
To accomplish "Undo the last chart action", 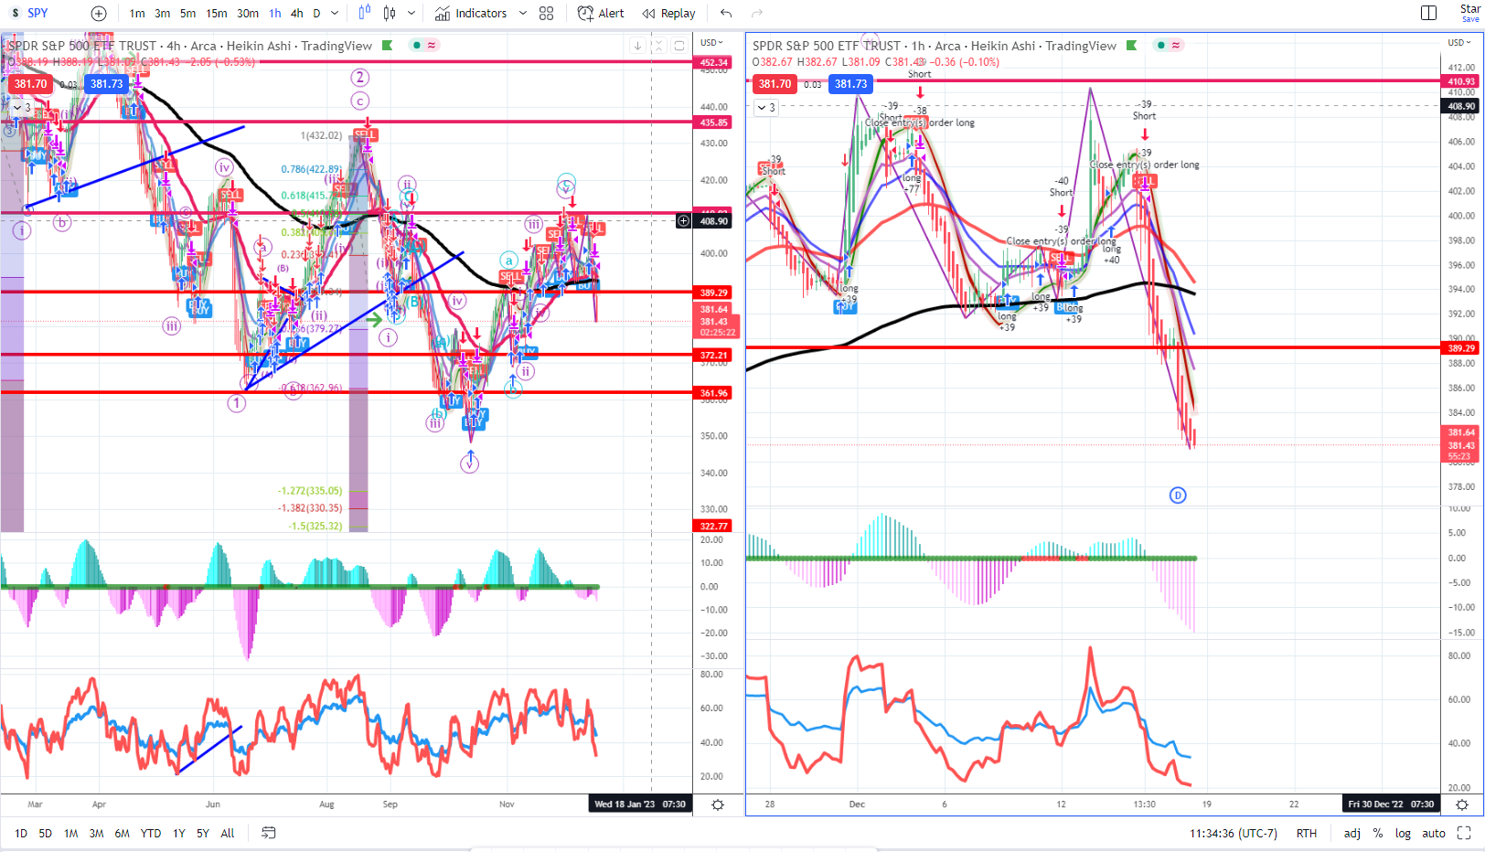I will pos(726,13).
